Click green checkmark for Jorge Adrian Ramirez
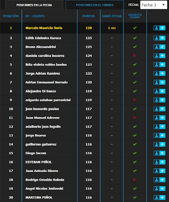 click(x=135, y=74)
